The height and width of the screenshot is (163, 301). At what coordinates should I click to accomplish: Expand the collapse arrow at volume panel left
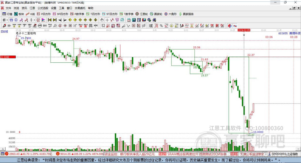[x=3, y=149]
